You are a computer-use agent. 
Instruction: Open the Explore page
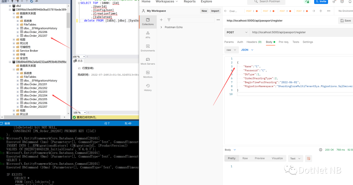(207, 1)
